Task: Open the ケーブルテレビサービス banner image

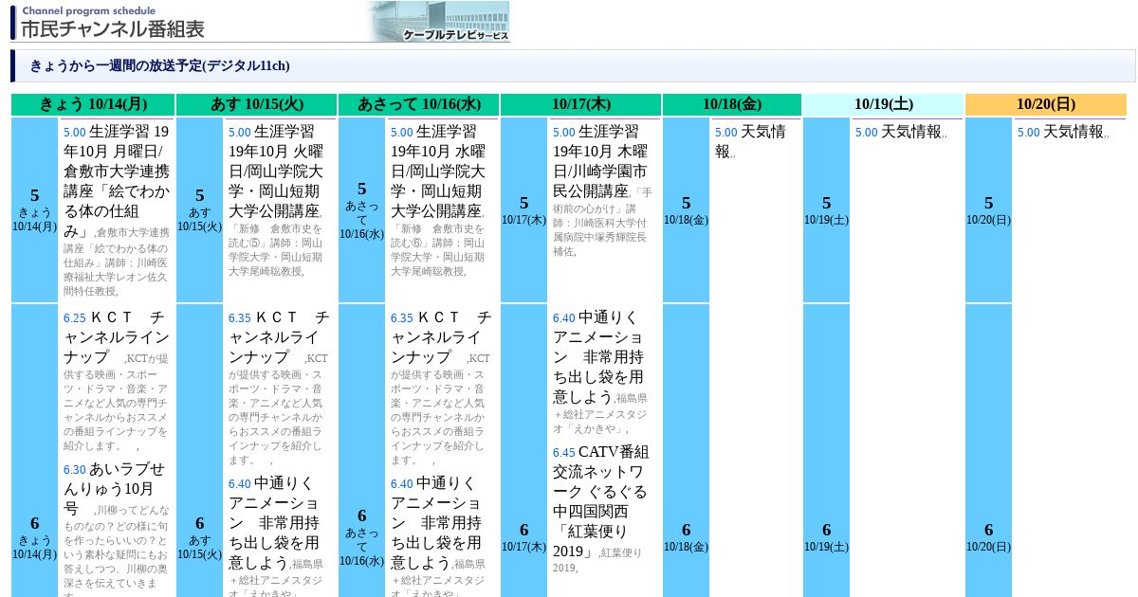Action: coord(439,22)
